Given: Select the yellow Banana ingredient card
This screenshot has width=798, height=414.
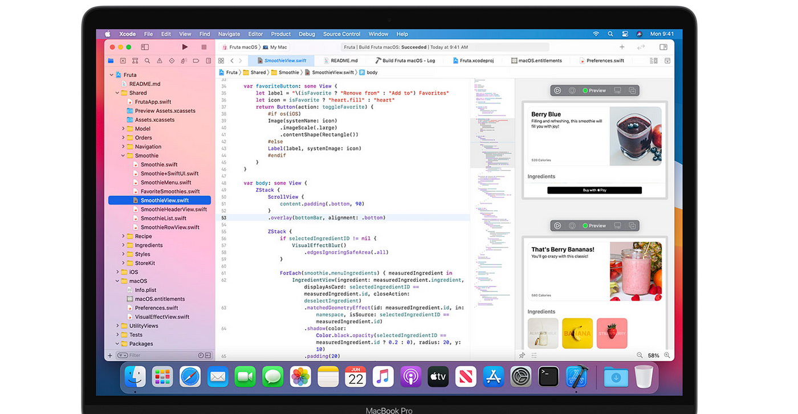Looking at the screenshot, I should (x=577, y=334).
